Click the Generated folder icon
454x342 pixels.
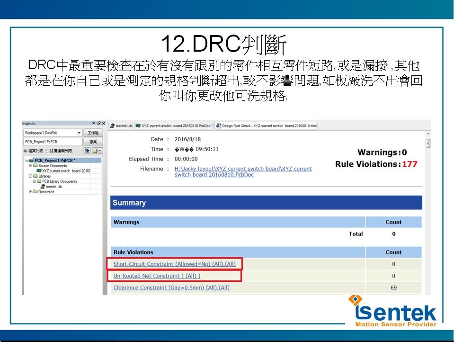point(36,191)
